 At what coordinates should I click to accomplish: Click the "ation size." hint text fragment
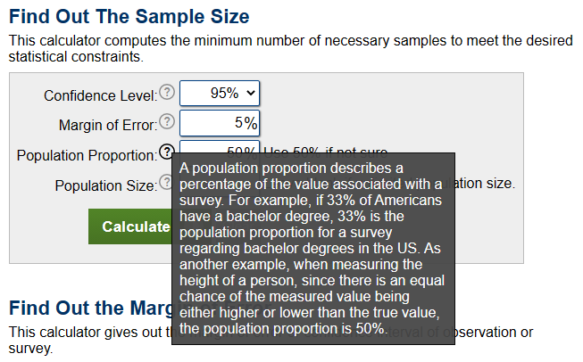(486, 185)
